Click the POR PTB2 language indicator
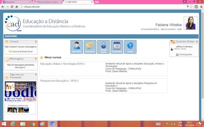The height and width of the screenshot is (127, 204). point(180,124)
